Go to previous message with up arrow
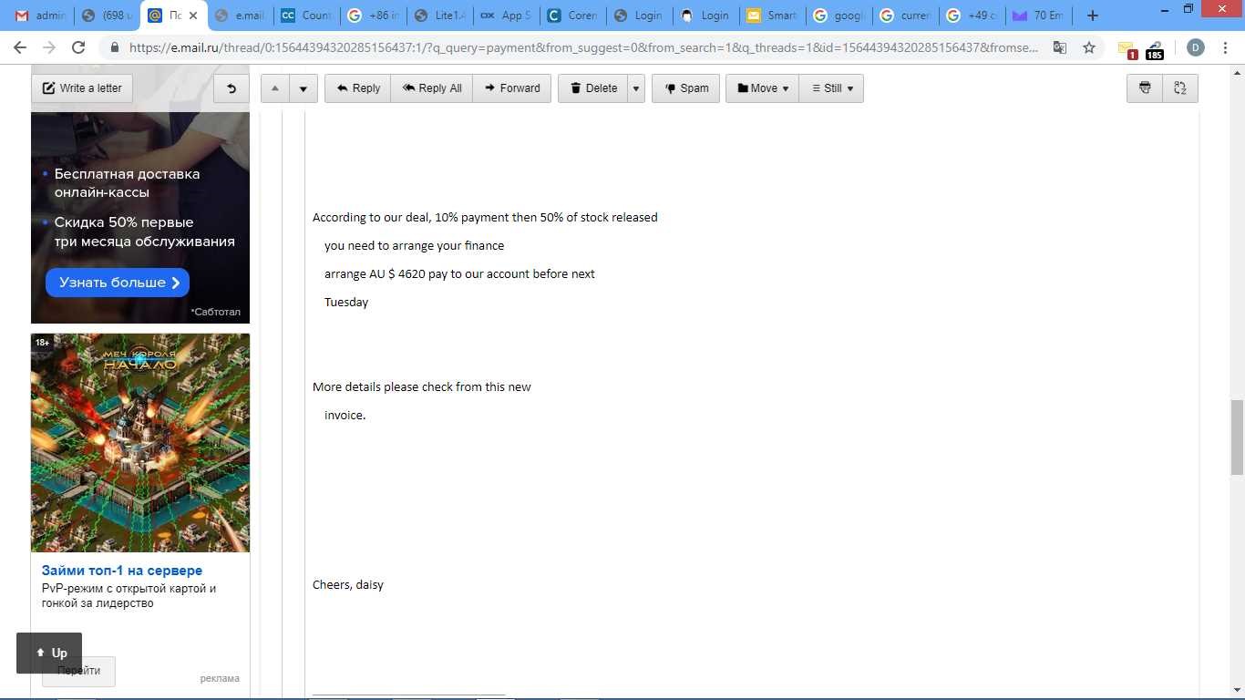This screenshot has height=700, width=1245. (x=275, y=88)
